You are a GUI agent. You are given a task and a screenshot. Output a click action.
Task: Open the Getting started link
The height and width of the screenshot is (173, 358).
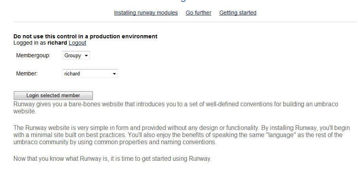point(238,13)
